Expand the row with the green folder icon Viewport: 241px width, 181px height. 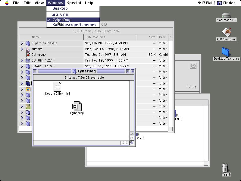(x=22, y=106)
